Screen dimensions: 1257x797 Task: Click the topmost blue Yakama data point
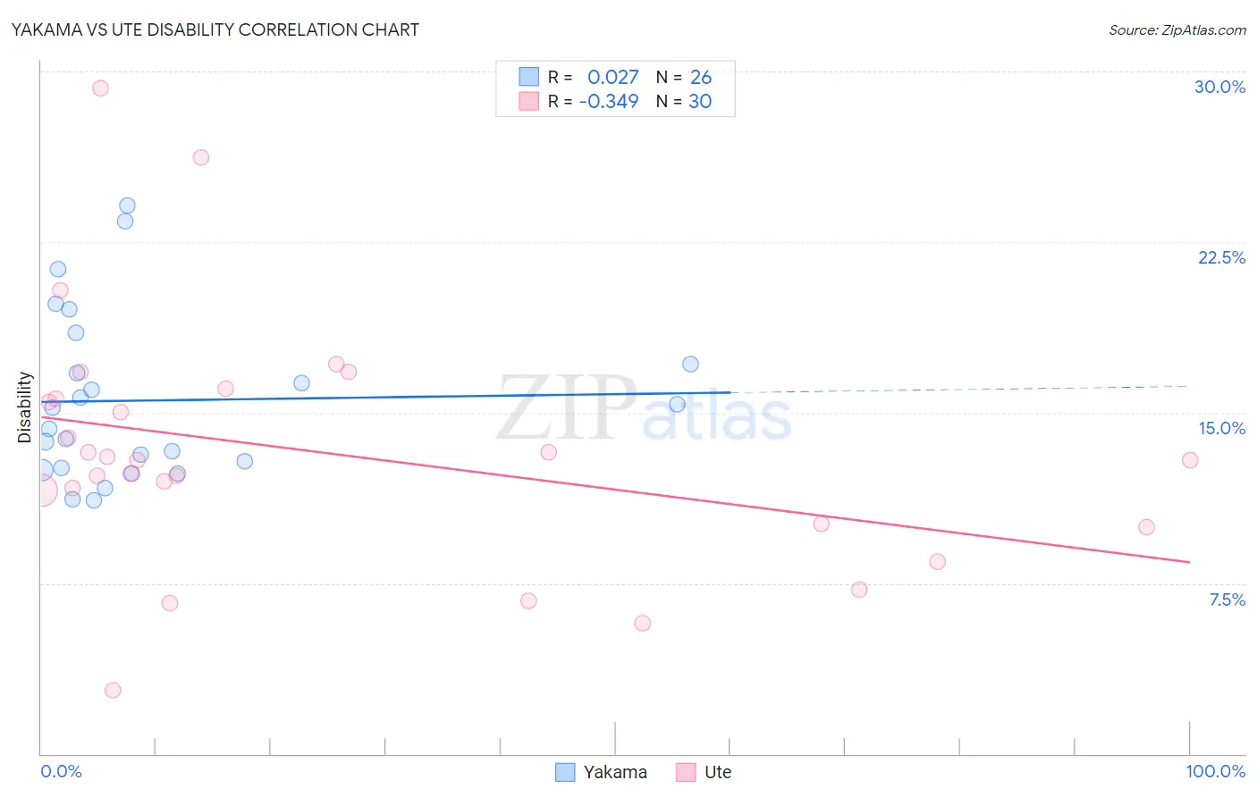click(x=127, y=206)
